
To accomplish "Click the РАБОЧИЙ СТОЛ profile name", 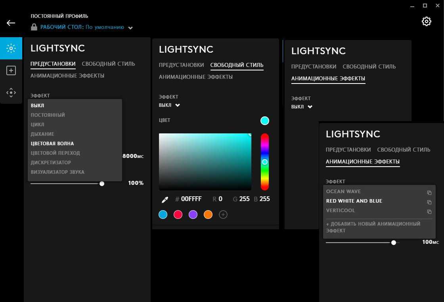I will pyautogui.click(x=82, y=27).
